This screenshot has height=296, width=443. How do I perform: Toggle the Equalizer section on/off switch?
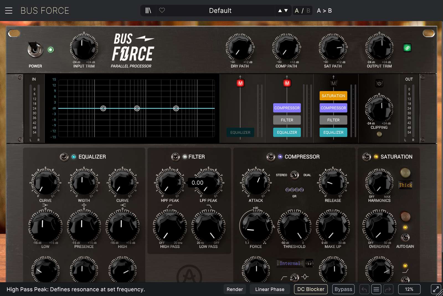(64, 157)
